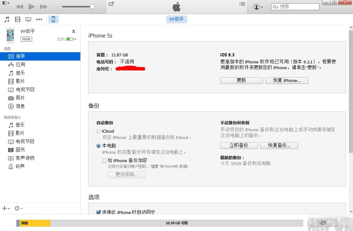Expand the three-dots more media menu

tap(39, 20)
